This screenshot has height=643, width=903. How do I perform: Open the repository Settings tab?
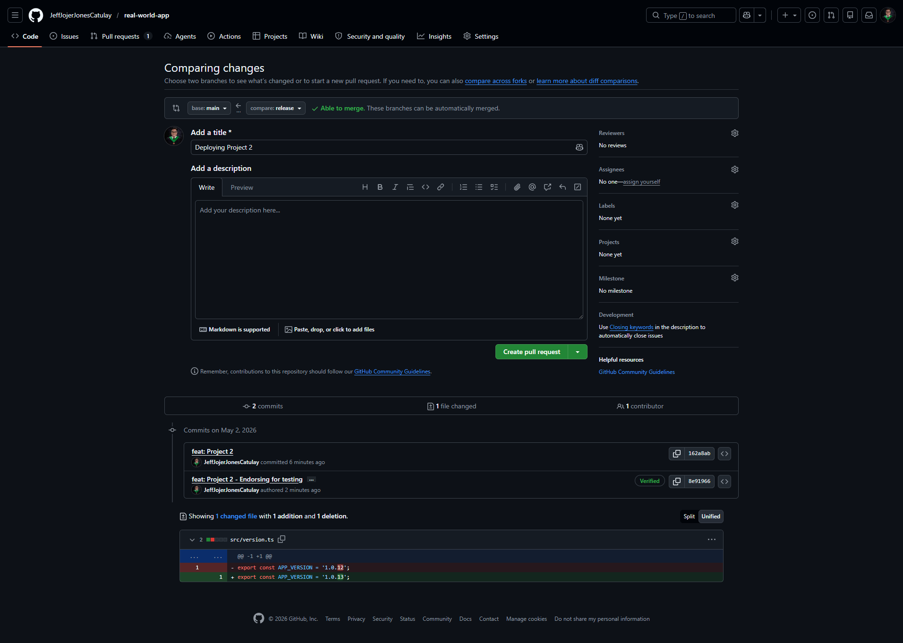click(481, 36)
